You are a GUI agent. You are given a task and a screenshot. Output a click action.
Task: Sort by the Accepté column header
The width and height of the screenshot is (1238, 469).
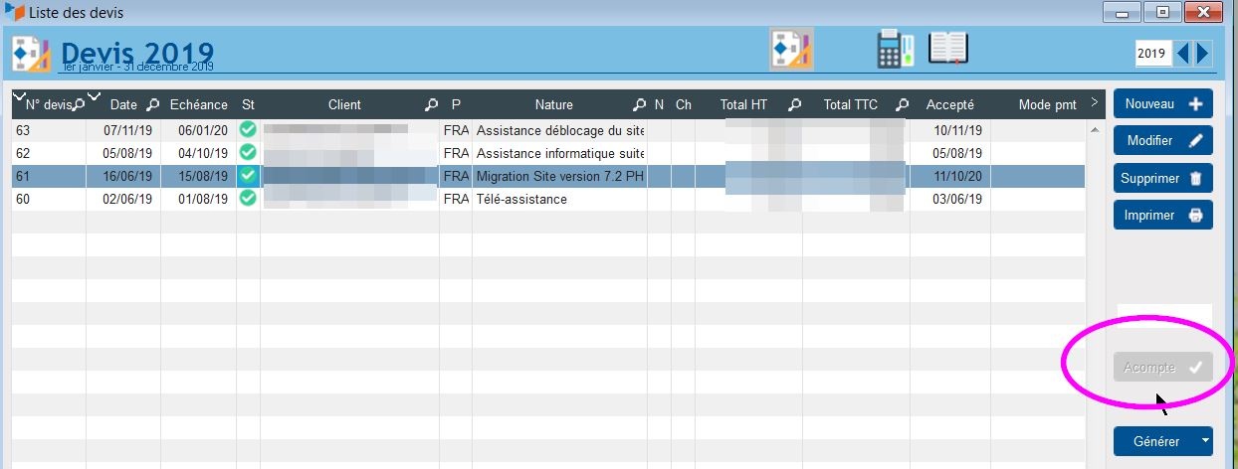pyautogui.click(x=949, y=104)
